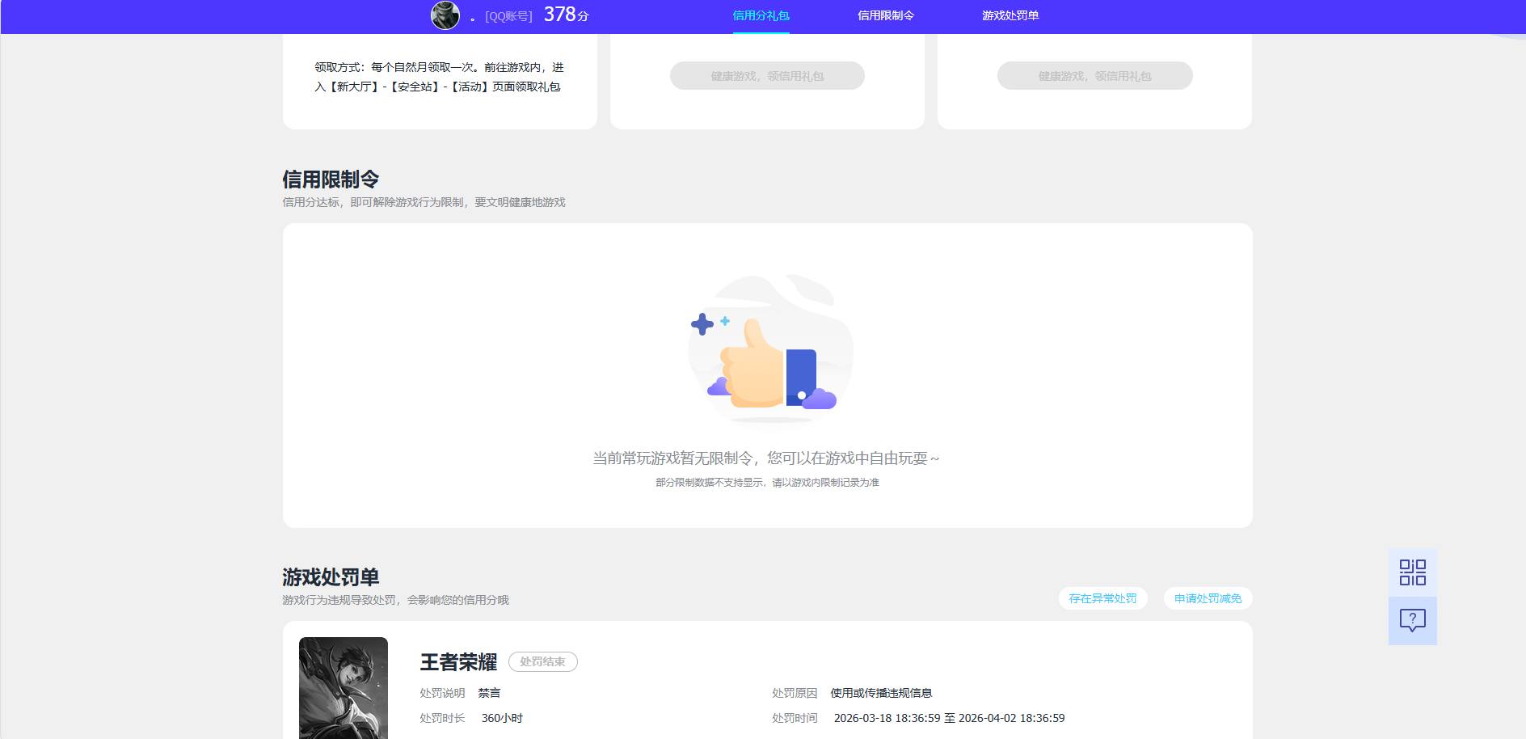Viewport: 1526px width, 739px height.
Task: Click the 申请处罚减免 button
Action: pos(1208,598)
